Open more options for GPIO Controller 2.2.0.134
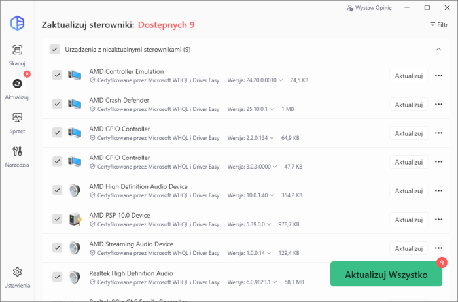The width and height of the screenshot is (458, 302). [439, 133]
